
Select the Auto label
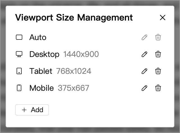tap(38, 37)
